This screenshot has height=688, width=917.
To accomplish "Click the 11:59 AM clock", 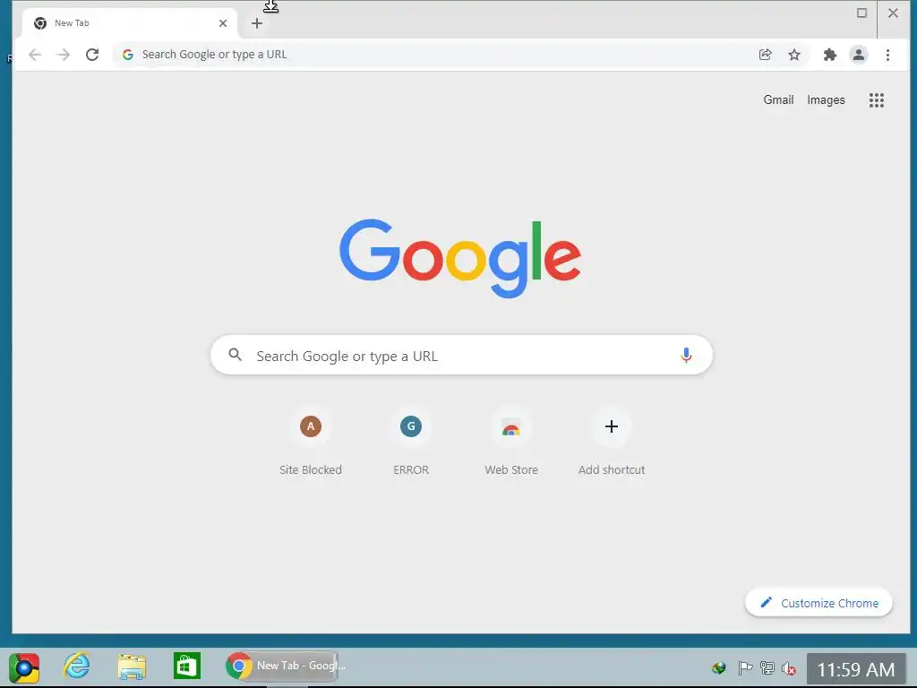I will tap(855, 669).
